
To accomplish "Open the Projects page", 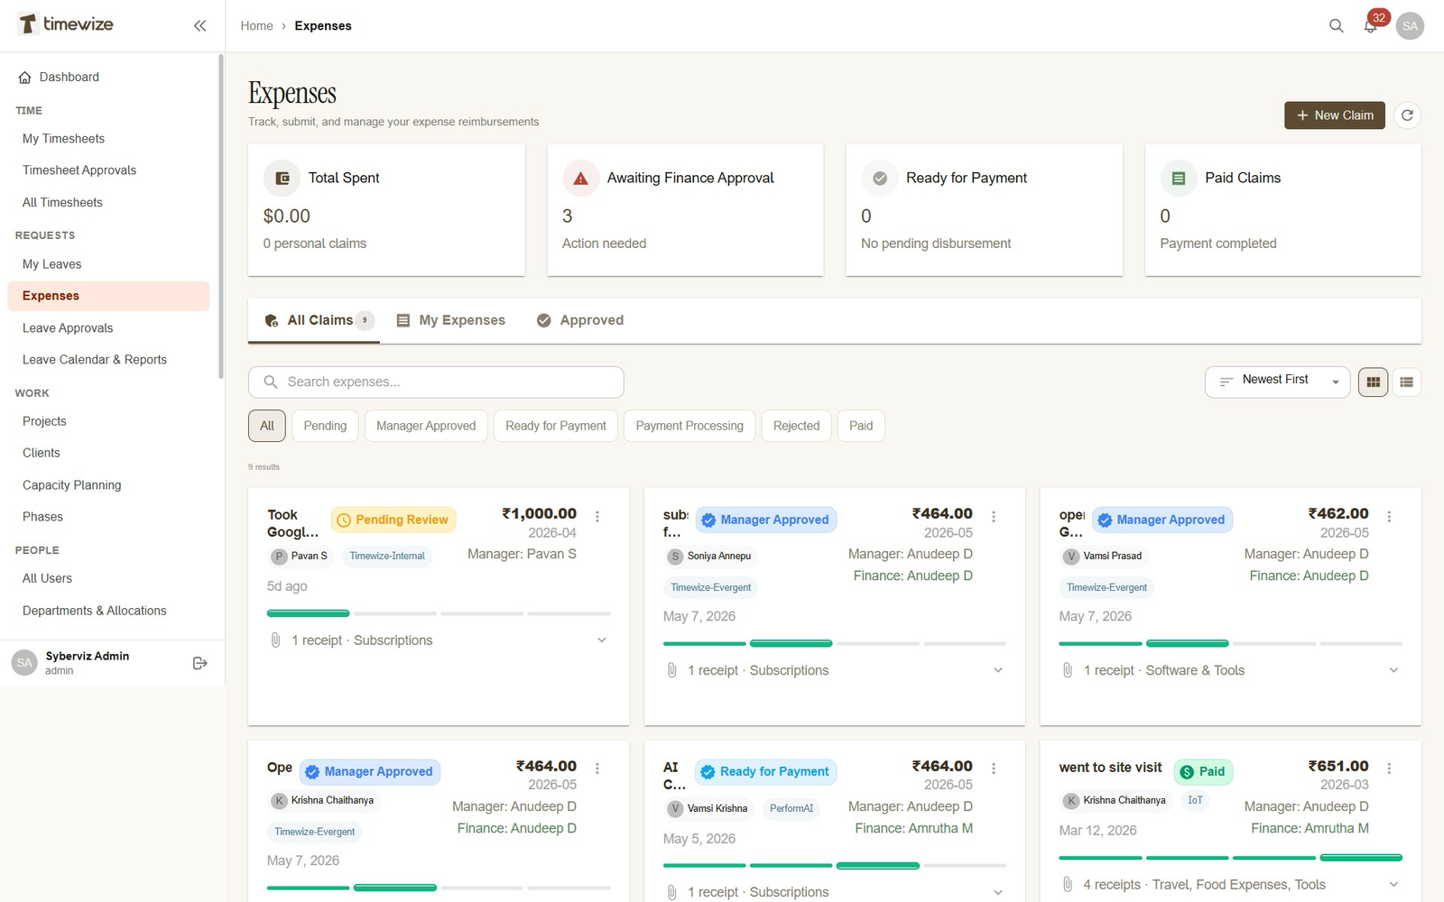I will (44, 421).
